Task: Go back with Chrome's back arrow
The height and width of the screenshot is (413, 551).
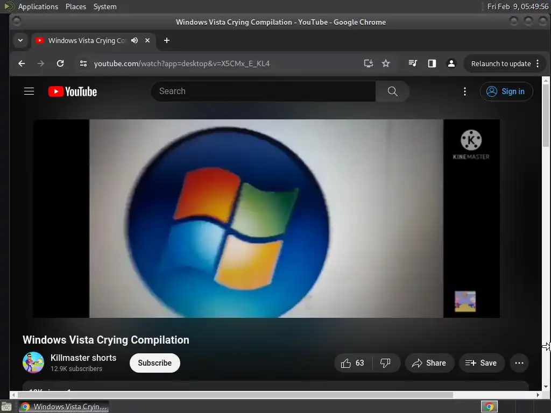Action: (x=22, y=63)
